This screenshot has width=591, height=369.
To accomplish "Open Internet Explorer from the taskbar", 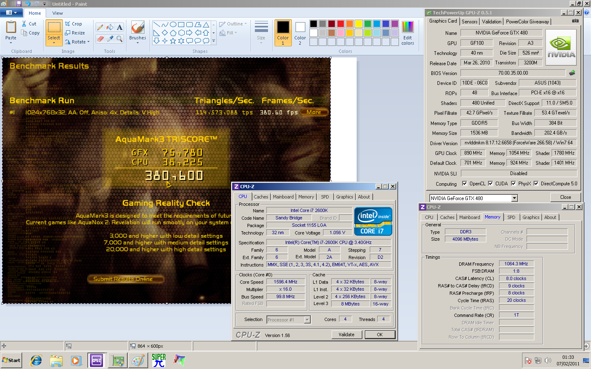I will [36, 360].
